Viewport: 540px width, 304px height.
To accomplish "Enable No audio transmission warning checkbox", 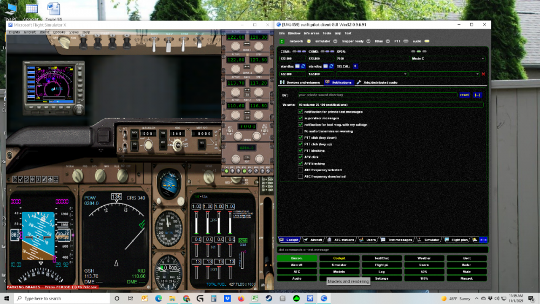I will [x=301, y=131].
